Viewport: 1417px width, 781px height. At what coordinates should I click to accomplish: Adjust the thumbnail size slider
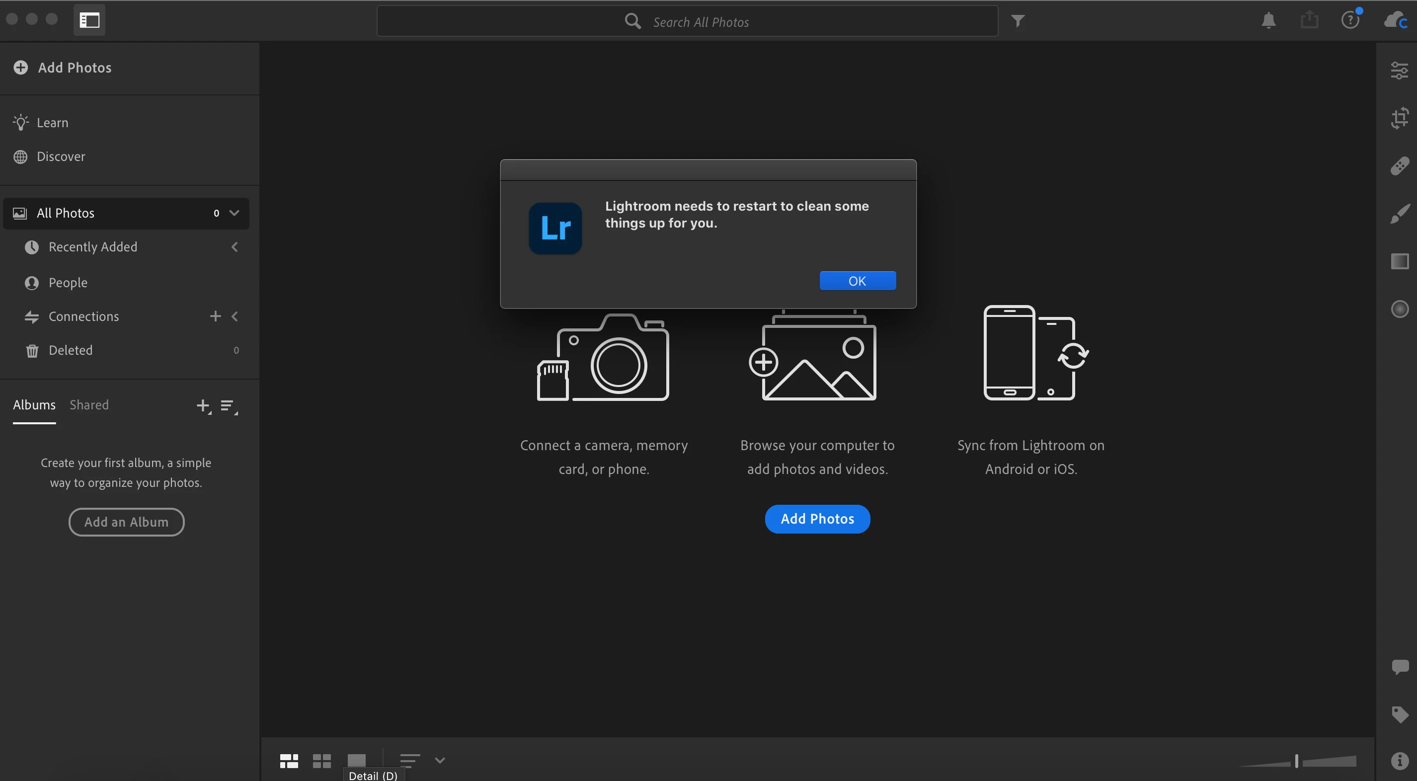(1297, 761)
